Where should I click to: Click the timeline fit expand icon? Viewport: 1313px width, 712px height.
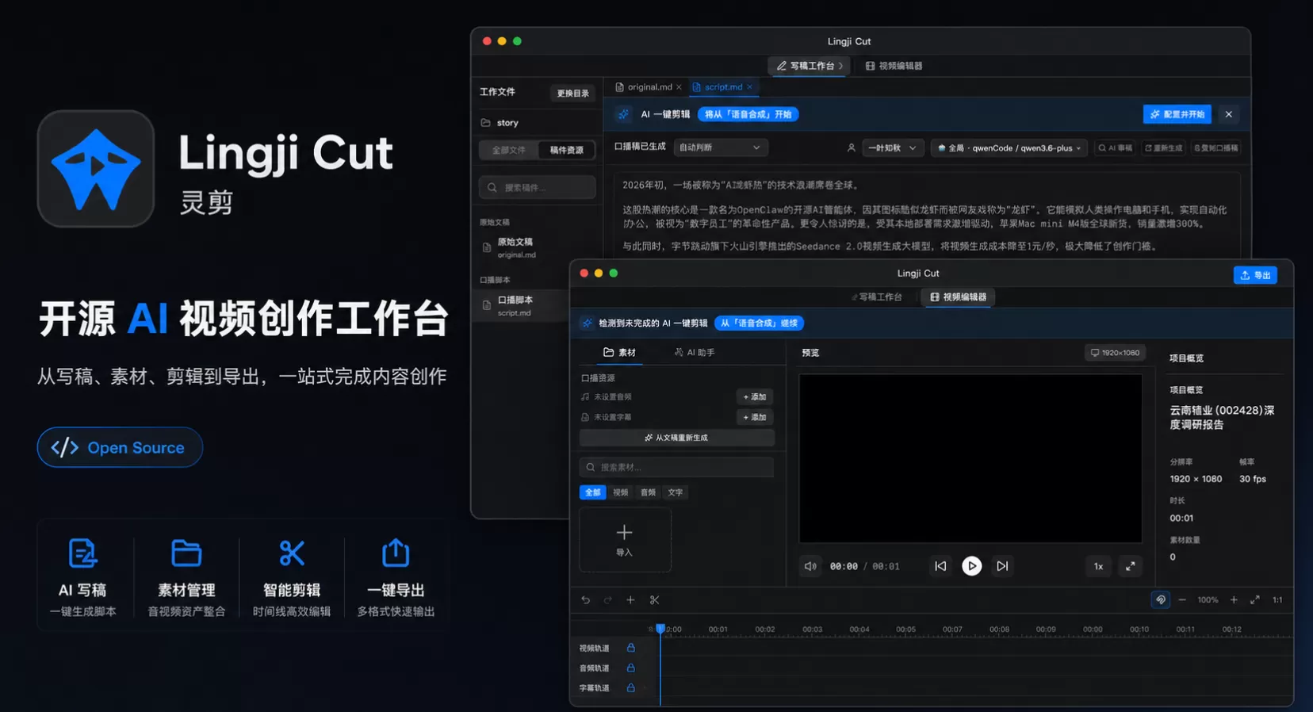(x=1254, y=600)
